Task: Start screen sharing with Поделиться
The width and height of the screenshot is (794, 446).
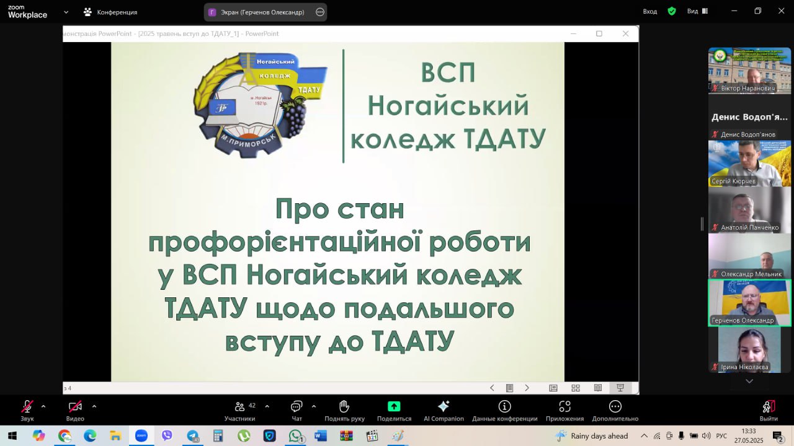Action: coord(394,411)
